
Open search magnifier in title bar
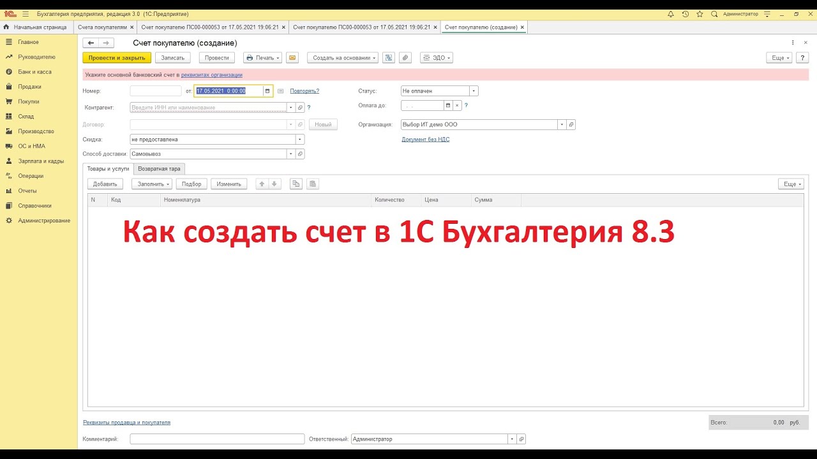714,13
